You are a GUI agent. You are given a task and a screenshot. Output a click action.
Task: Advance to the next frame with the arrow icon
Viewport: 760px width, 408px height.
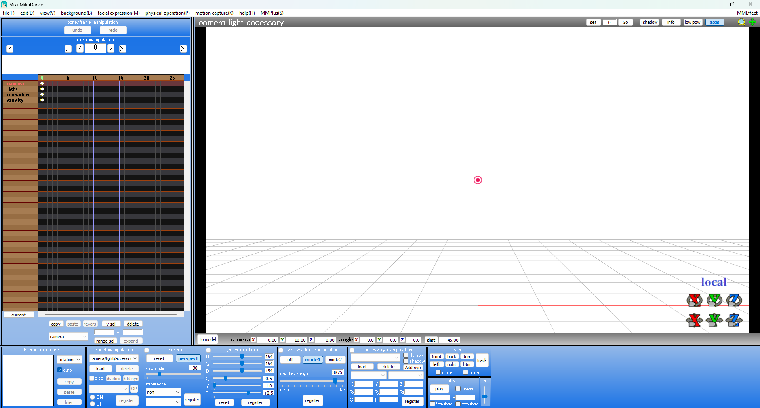(110, 48)
